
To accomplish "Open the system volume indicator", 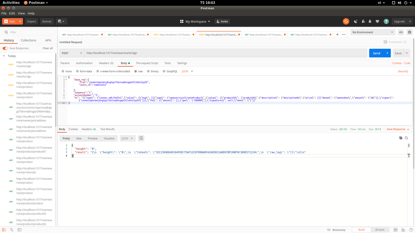I will (x=399, y=3).
